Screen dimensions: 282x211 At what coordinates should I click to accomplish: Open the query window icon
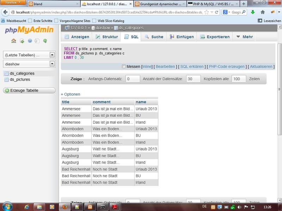pyautogui.click(x=37, y=41)
